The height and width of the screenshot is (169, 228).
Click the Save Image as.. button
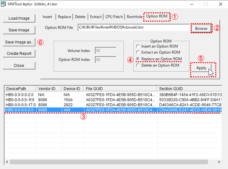tap(19, 42)
